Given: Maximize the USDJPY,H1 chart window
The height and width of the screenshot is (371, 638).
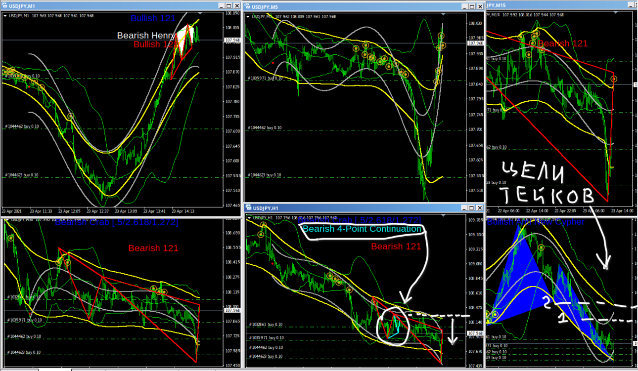Looking at the screenshot, I should (472, 208).
